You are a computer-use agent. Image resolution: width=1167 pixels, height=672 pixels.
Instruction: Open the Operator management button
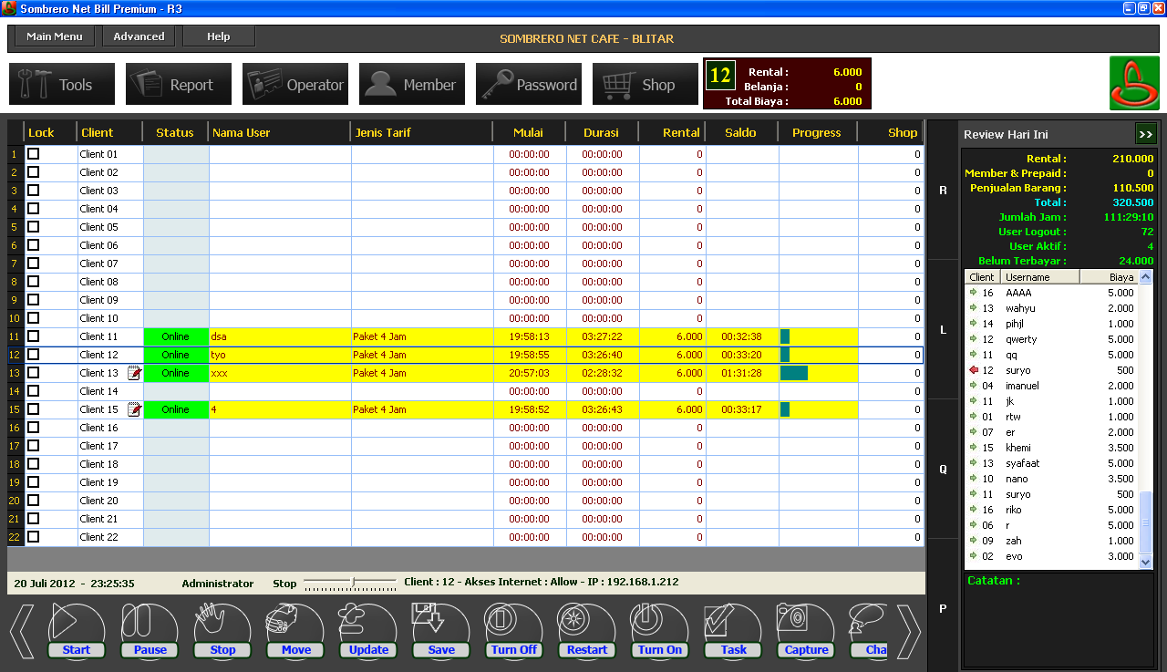(x=295, y=84)
